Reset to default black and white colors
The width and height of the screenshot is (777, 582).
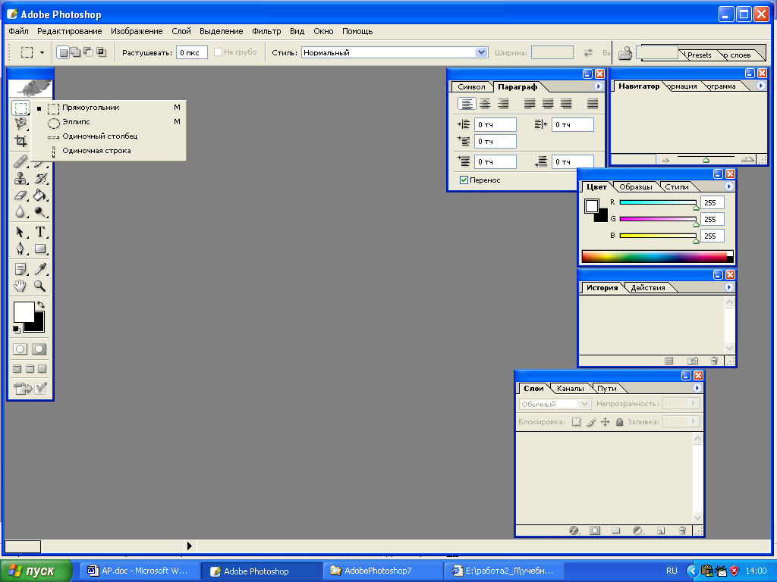[17, 329]
